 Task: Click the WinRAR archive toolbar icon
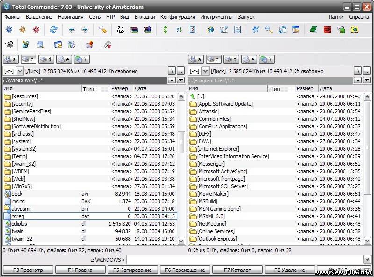coord(134,29)
